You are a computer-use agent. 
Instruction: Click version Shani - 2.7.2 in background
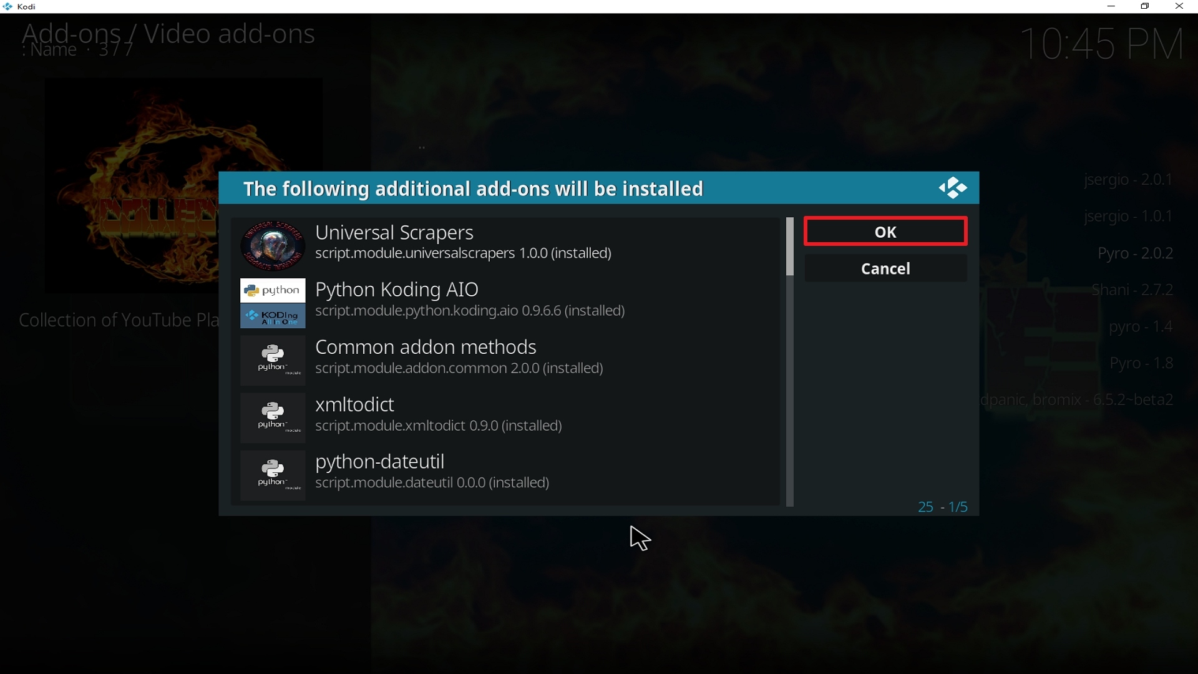click(1133, 290)
